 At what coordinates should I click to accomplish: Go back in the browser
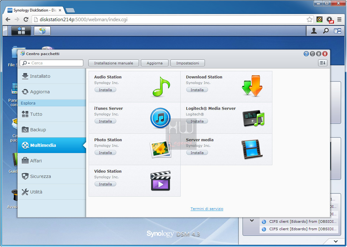click(8, 20)
